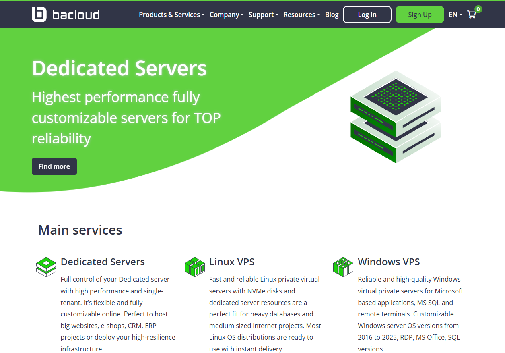Click the Log In button
The height and width of the screenshot is (353, 505).
tap(367, 15)
